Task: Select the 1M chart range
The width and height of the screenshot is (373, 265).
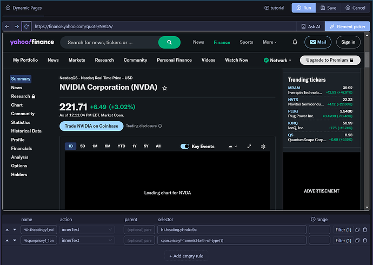Action: [x=95, y=146]
